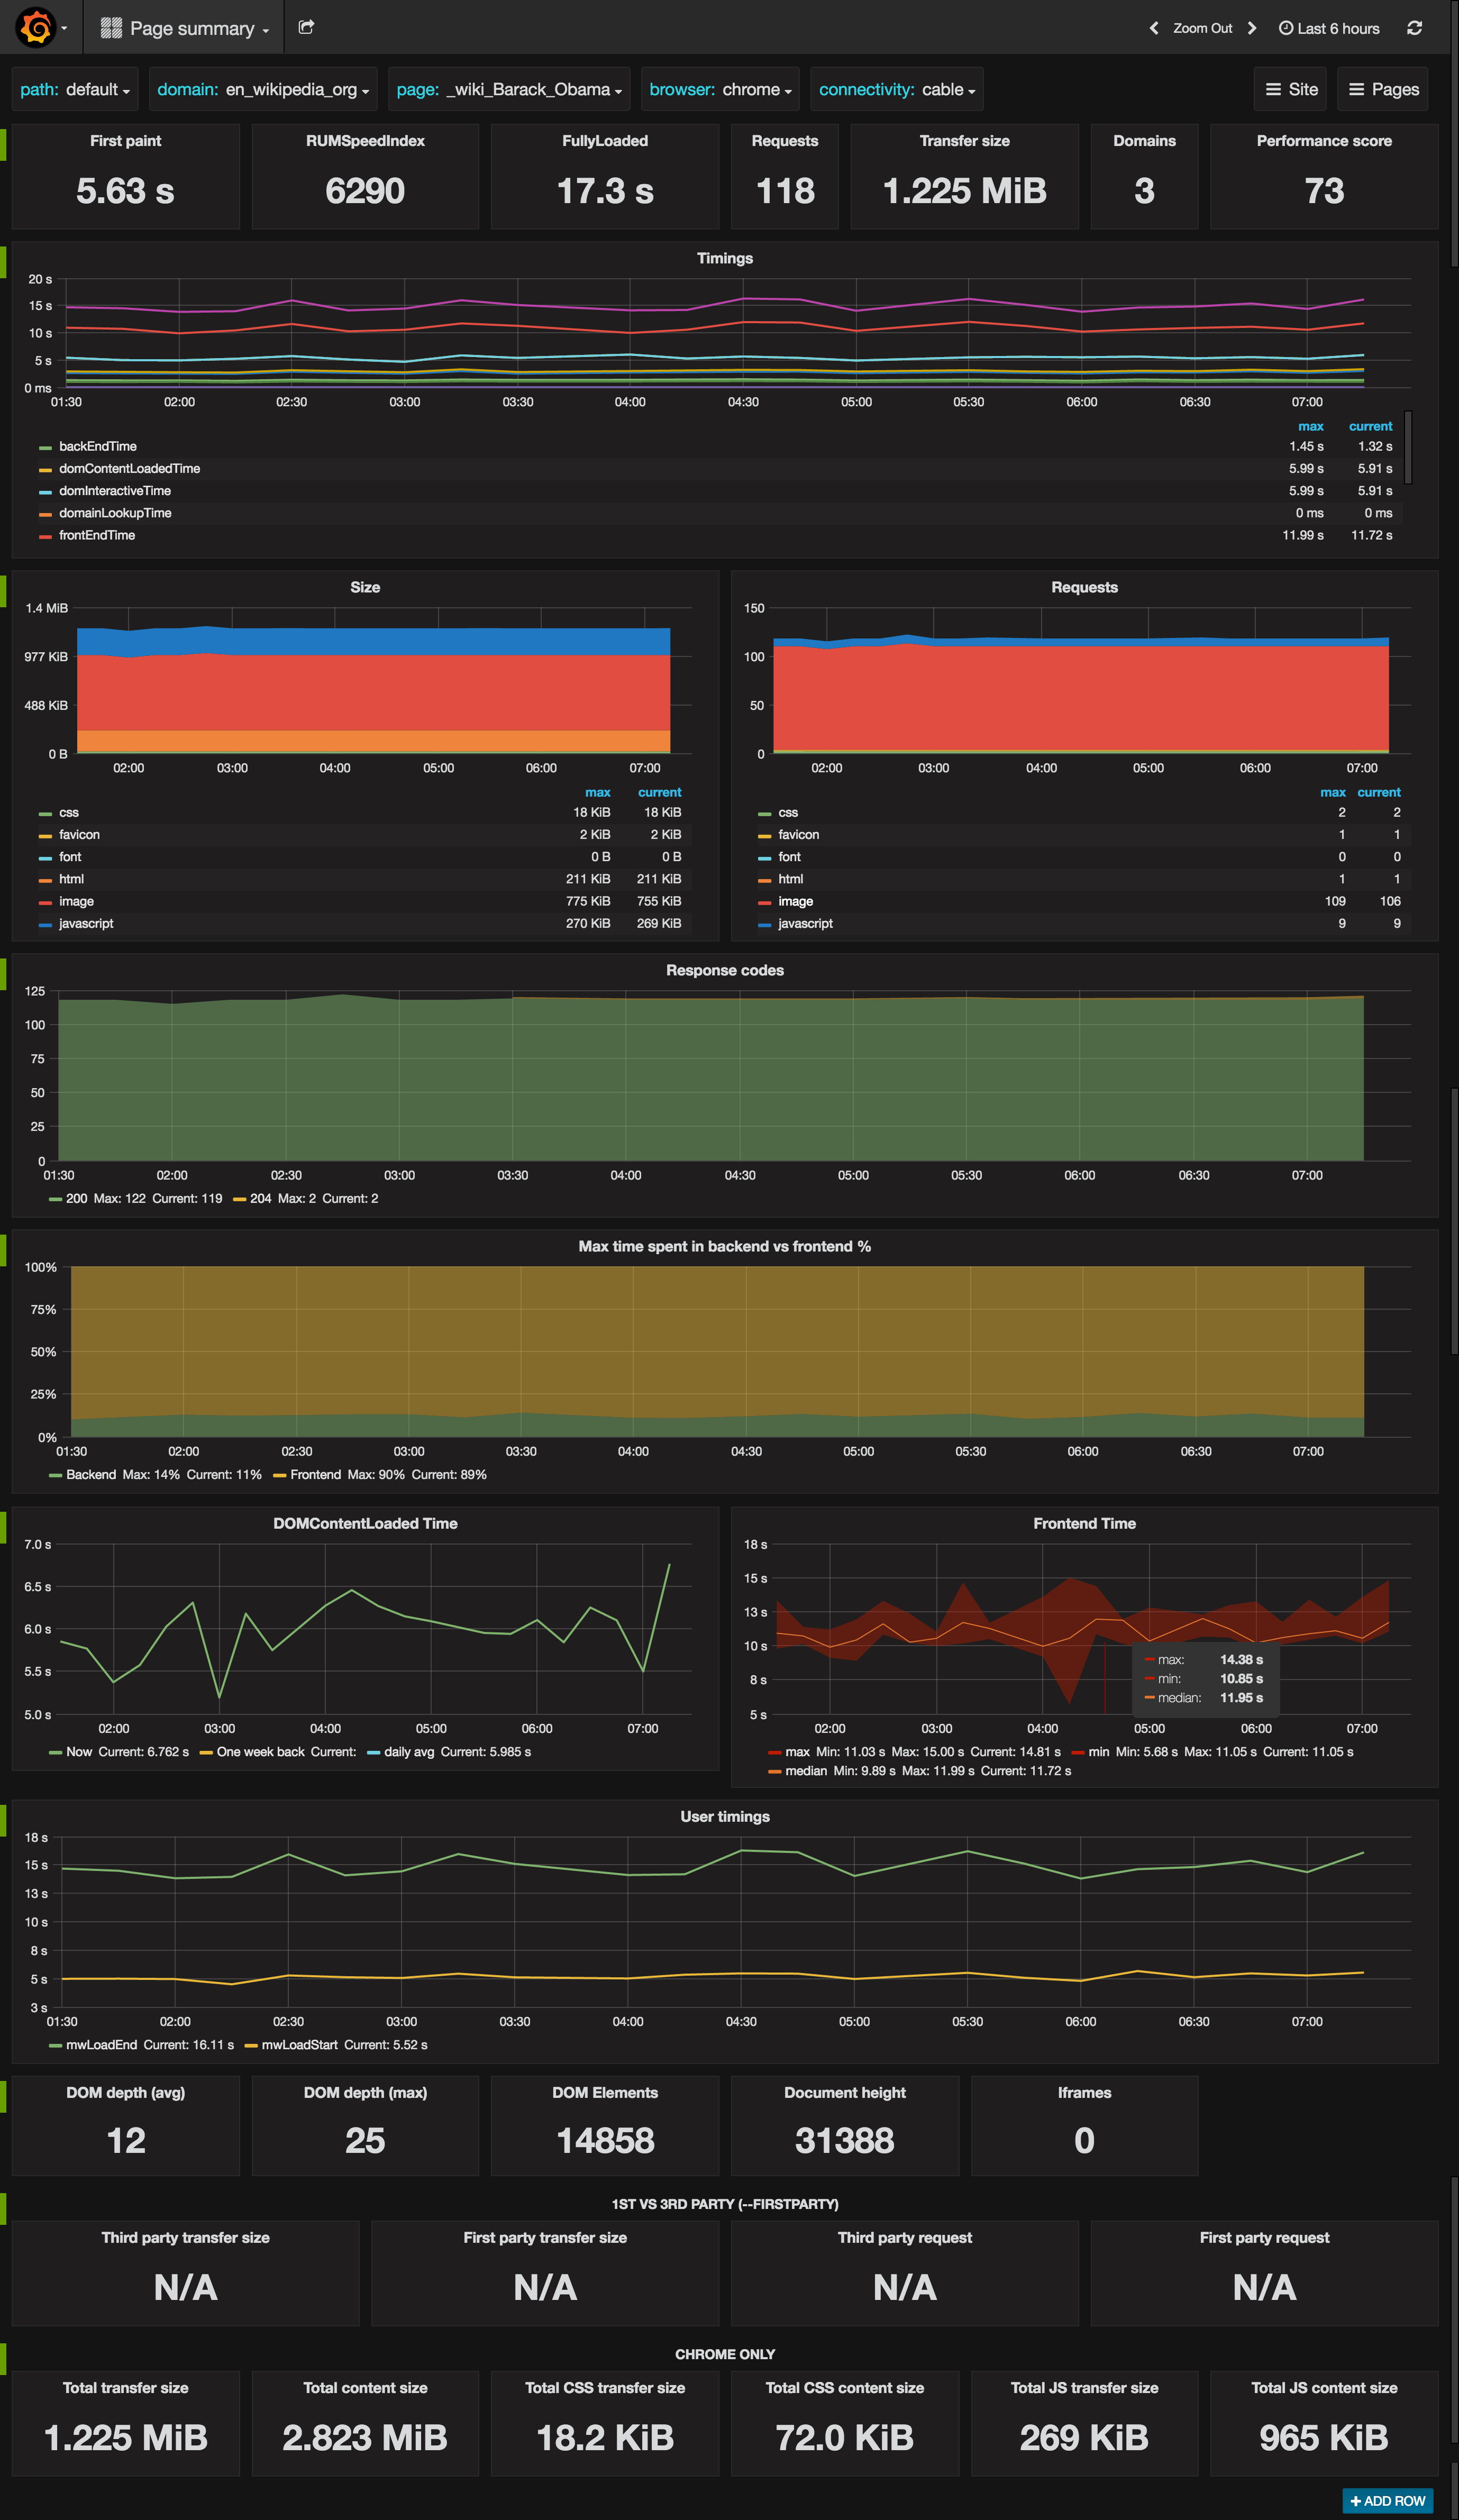Click the frontEndTime red legend color swatch
The image size is (1459, 2520).
(45, 537)
